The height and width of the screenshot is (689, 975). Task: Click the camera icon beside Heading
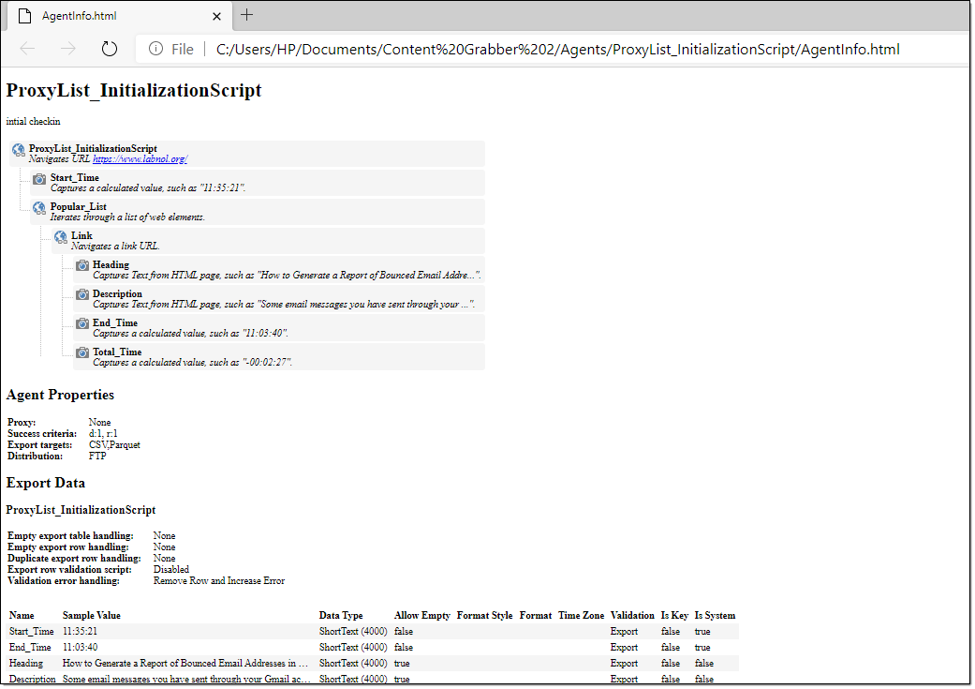[x=82, y=266]
